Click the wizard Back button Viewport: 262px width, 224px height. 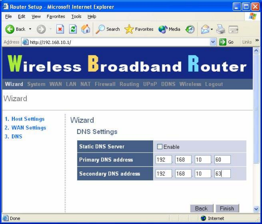201,208
